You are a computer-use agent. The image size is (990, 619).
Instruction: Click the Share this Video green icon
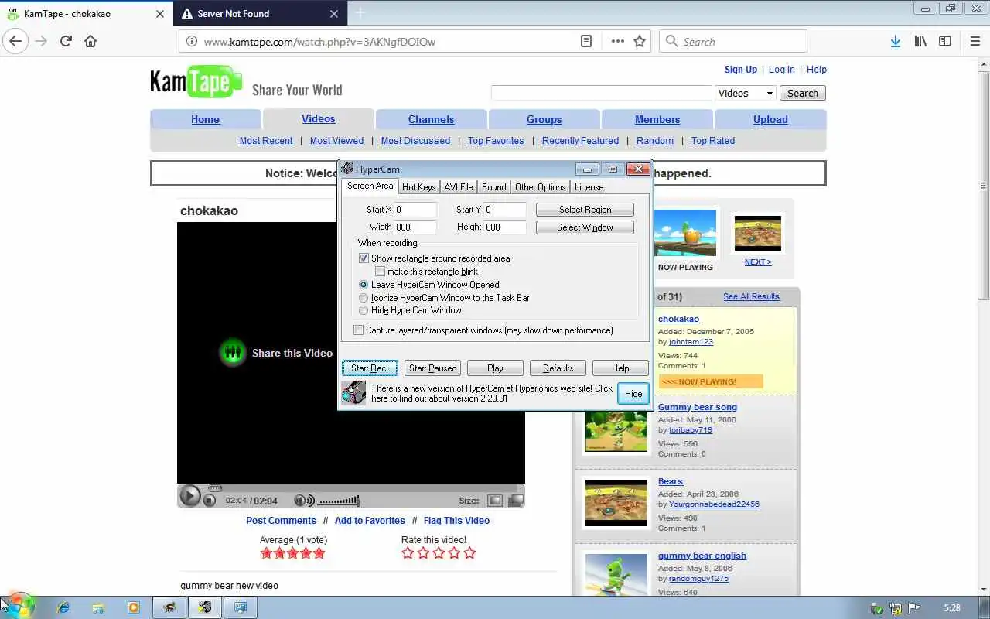point(232,353)
